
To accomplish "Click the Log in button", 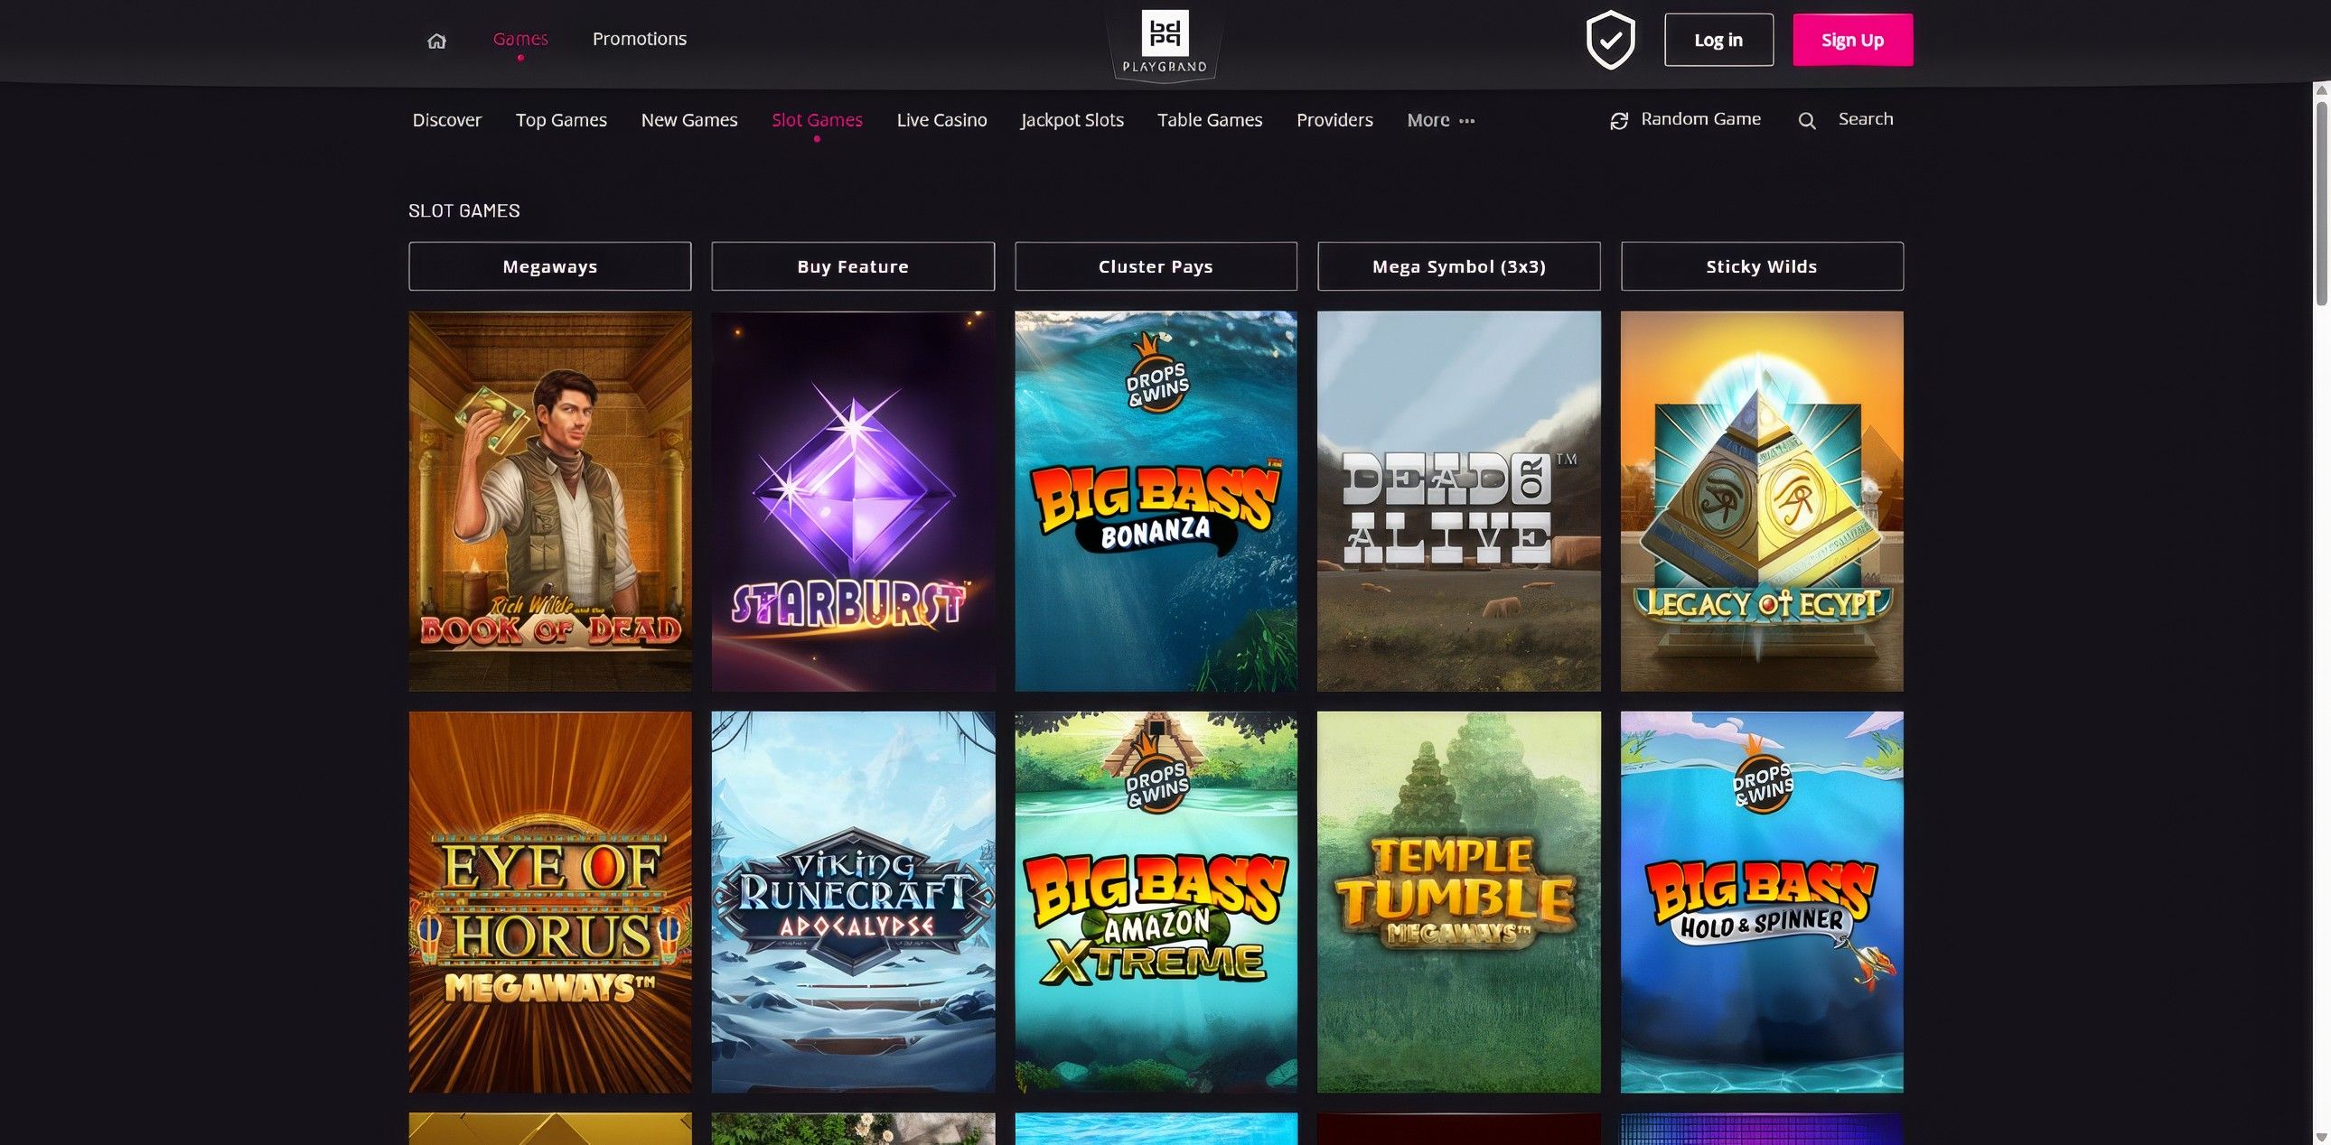I will point(1718,40).
